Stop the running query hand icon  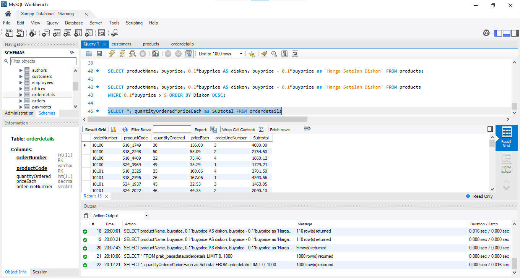pos(143,54)
